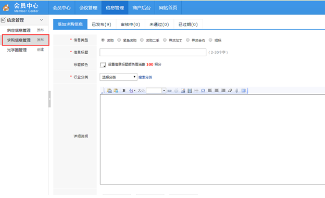Click the insert Flash/video icon
Viewport: 325px width, 198px height.
(190, 91)
